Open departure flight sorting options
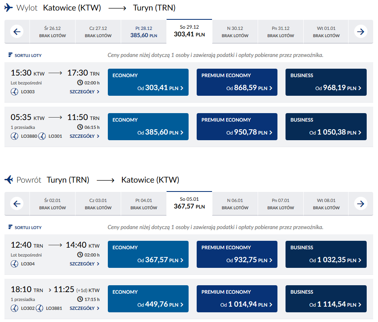The width and height of the screenshot is (378, 322). pos(25,55)
